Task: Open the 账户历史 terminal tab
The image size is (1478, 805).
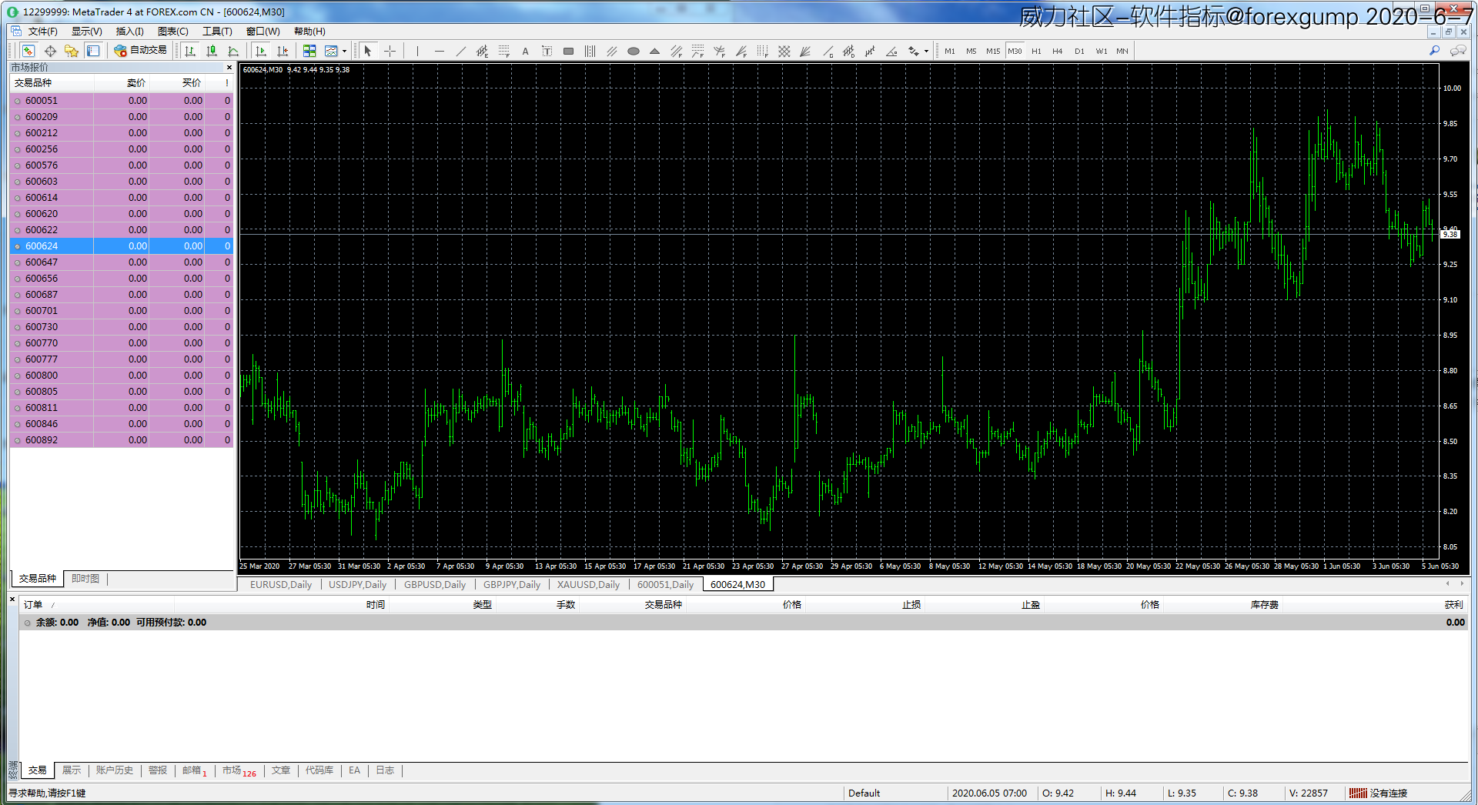Action: pos(115,770)
